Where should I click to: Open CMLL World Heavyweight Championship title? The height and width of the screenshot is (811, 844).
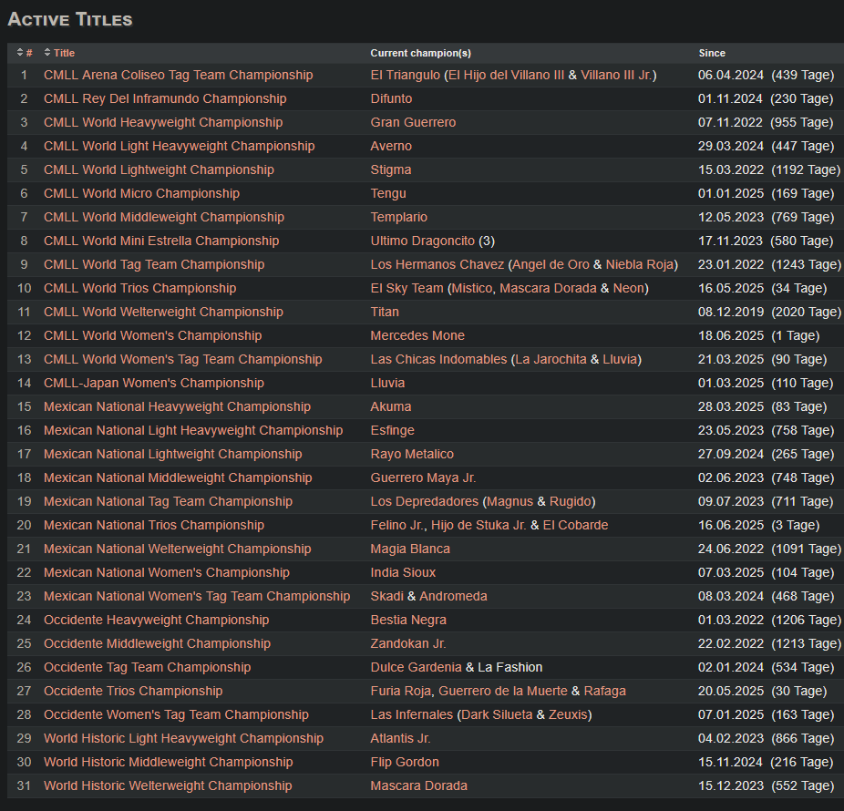coord(163,122)
